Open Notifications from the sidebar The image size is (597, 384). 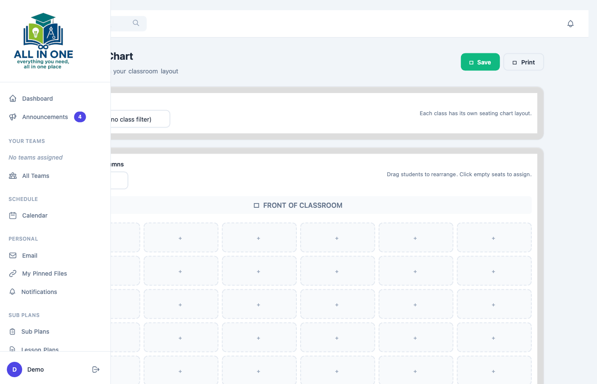(39, 292)
